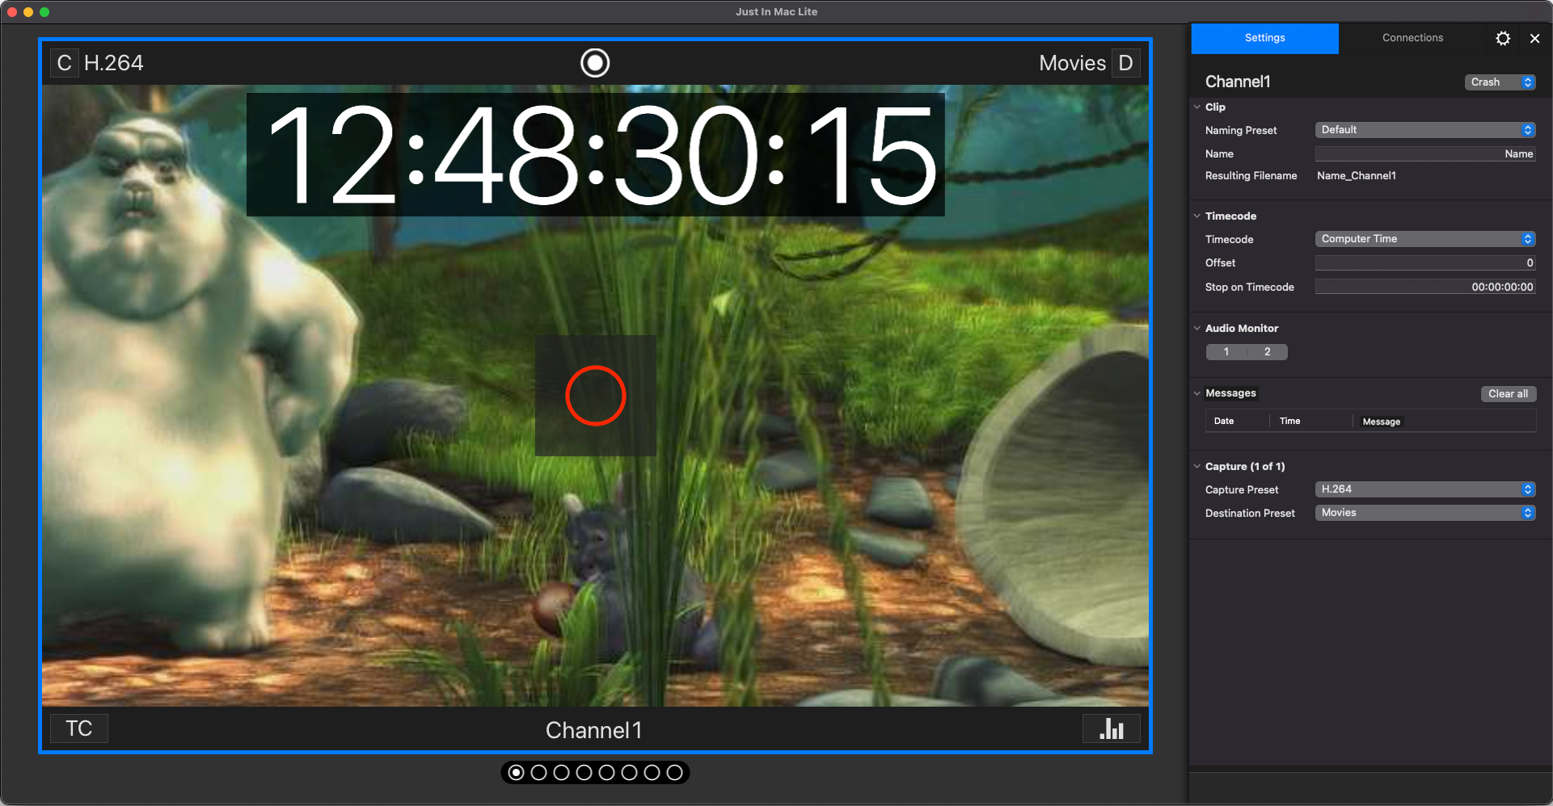
Task: Click the Clear all messages button
Action: coord(1509,394)
